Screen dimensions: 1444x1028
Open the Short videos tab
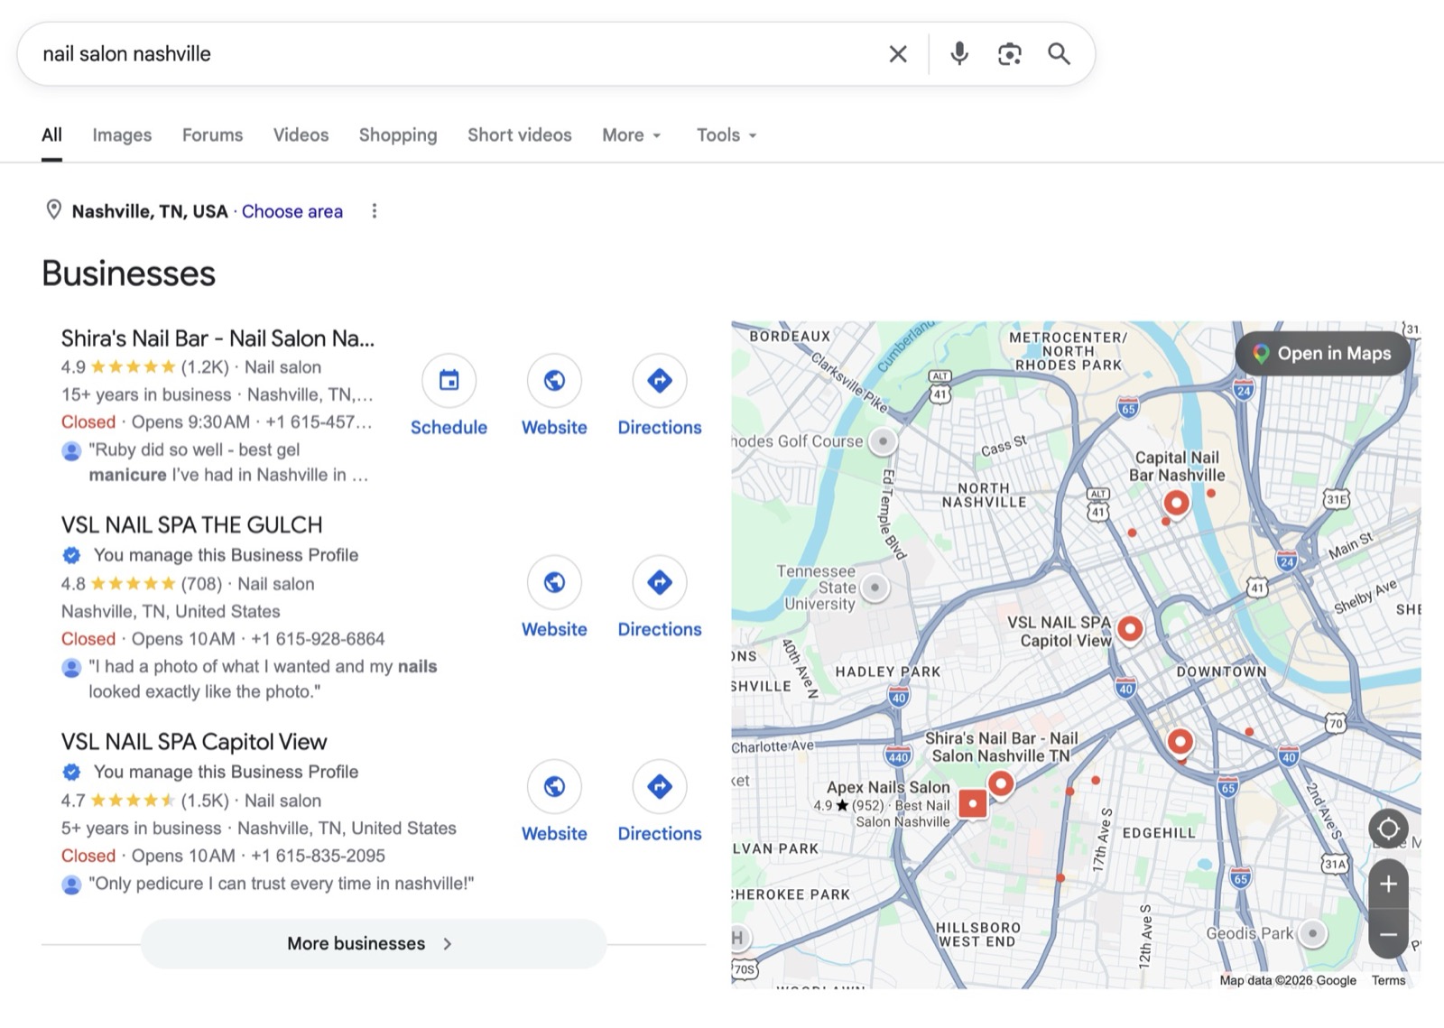[x=519, y=135]
